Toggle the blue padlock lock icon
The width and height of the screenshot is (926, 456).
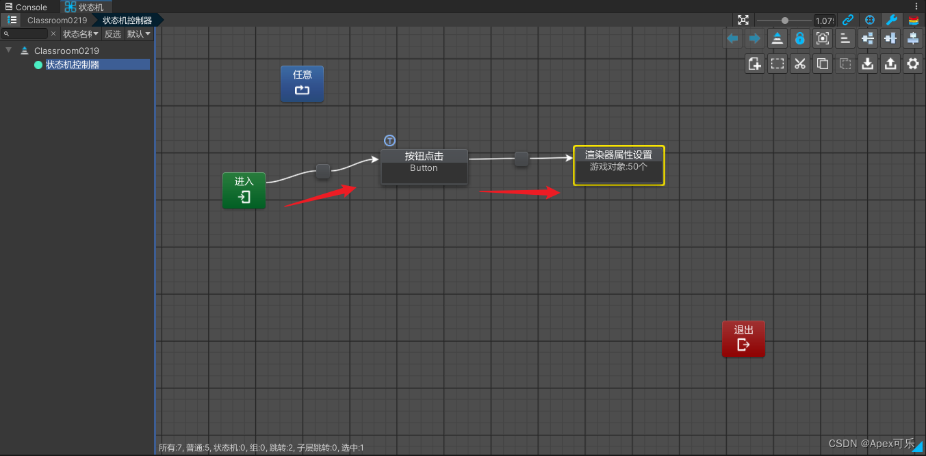pos(799,38)
